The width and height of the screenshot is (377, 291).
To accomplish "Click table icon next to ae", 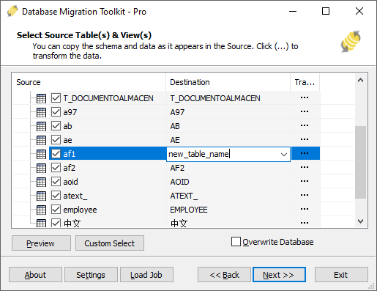I will pyautogui.click(x=41, y=140).
